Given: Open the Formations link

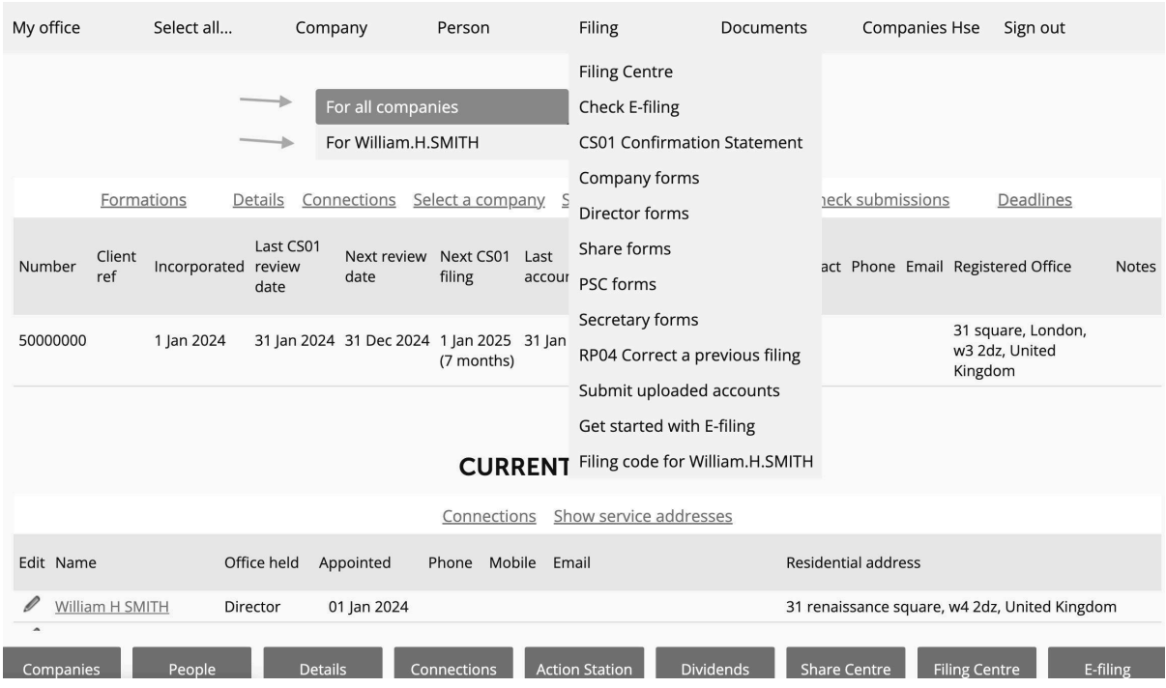Looking at the screenshot, I should (143, 200).
